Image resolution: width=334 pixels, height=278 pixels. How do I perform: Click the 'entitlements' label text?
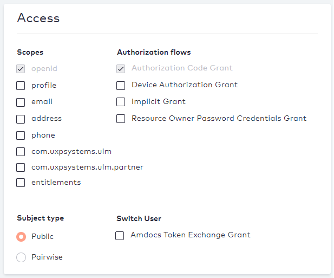point(56,183)
